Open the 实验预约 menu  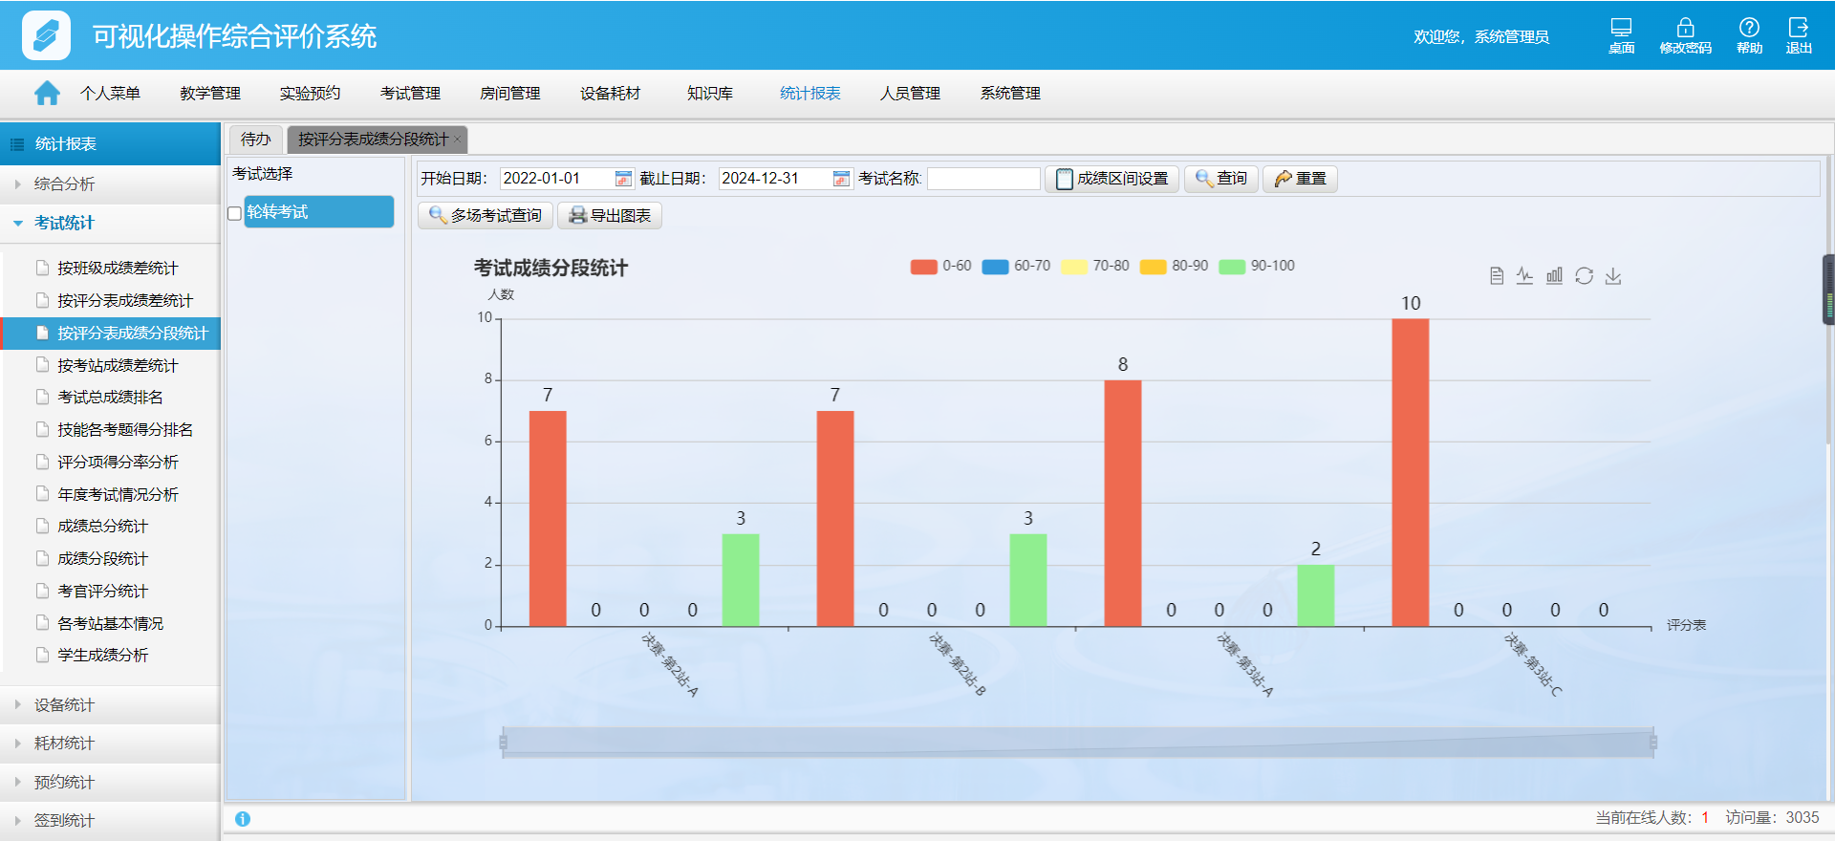click(310, 94)
